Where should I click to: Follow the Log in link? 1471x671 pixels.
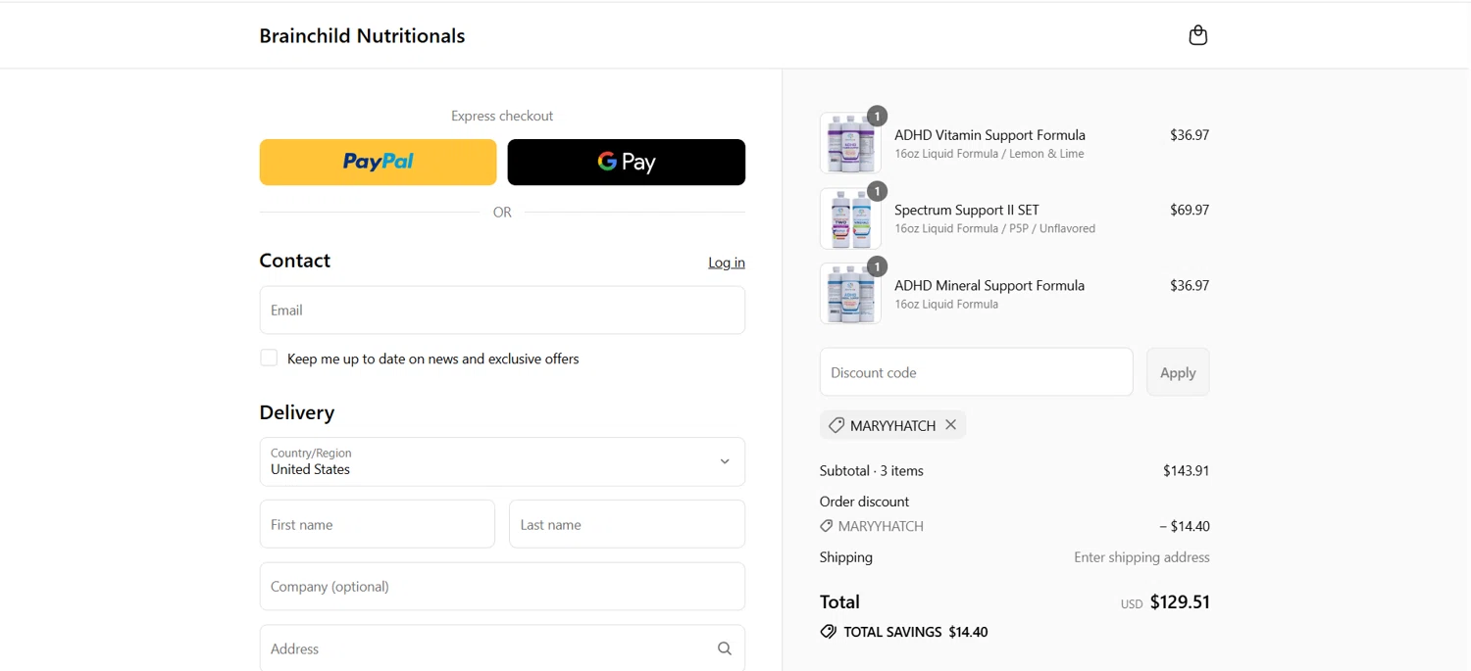pyautogui.click(x=727, y=263)
